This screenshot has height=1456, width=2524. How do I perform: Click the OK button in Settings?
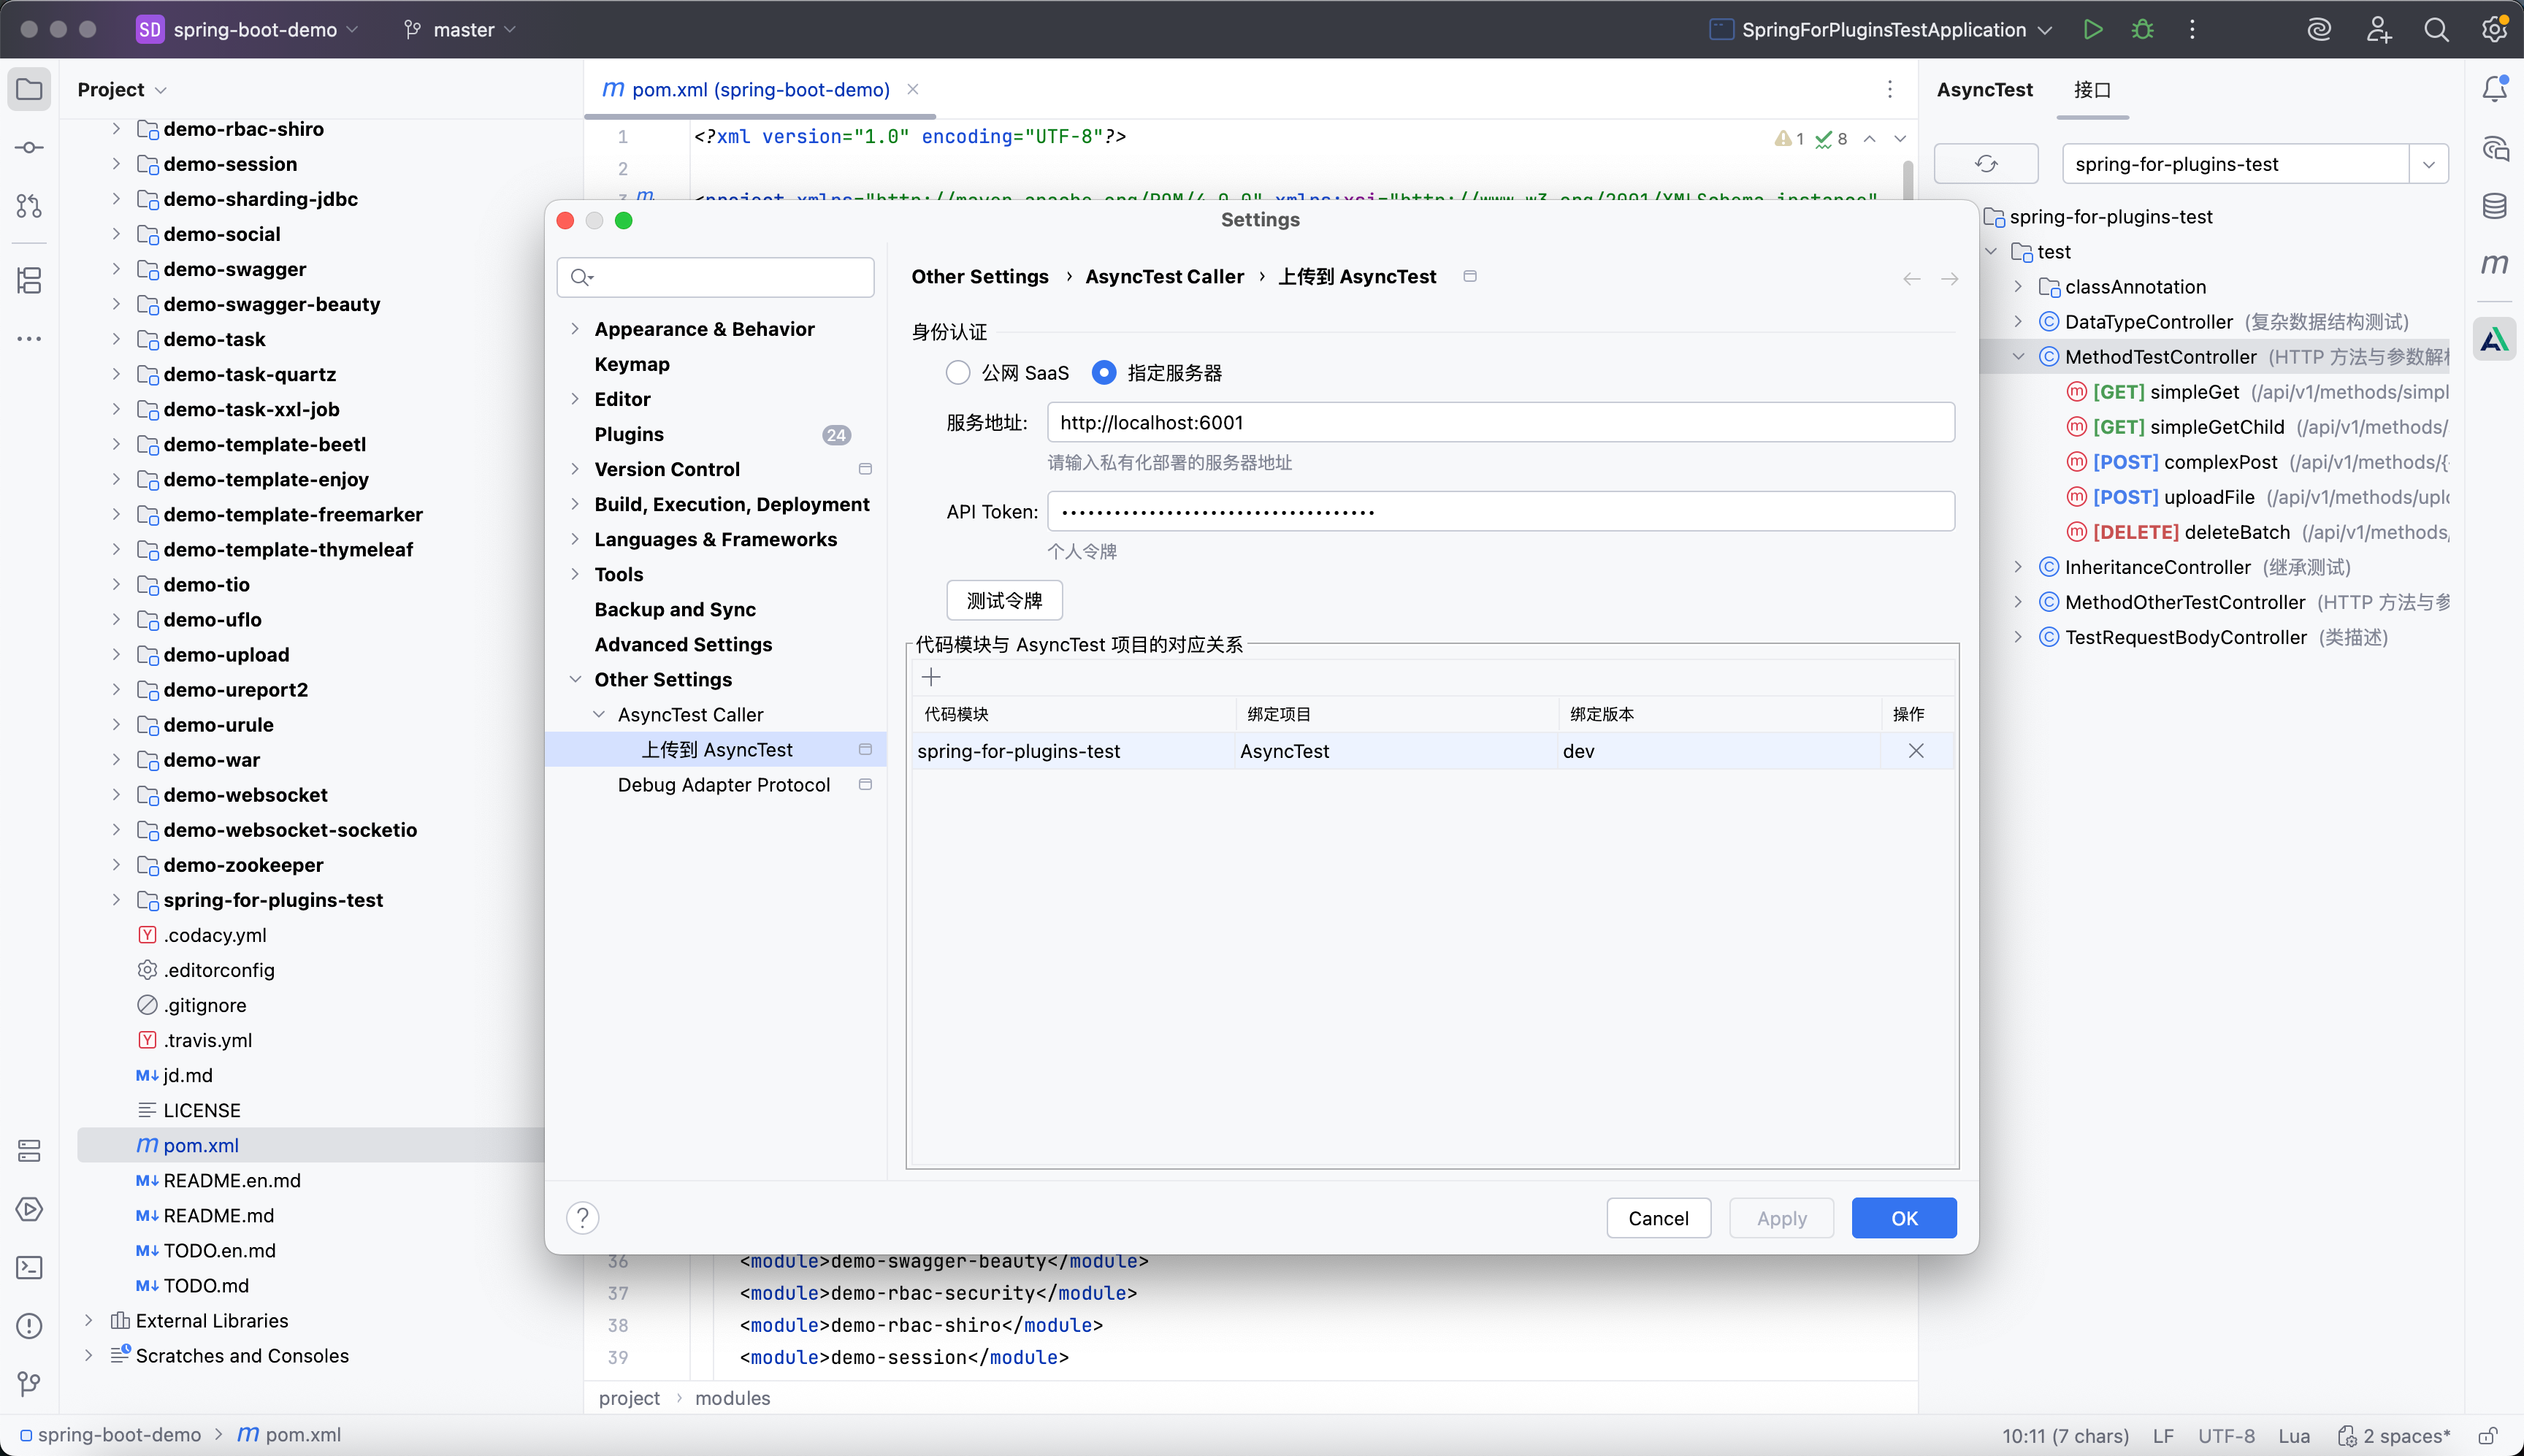[1903, 1218]
